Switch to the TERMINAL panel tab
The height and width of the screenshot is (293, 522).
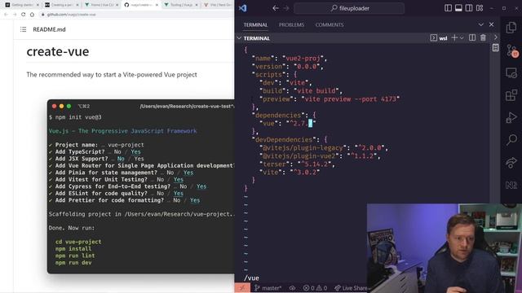[255, 25]
